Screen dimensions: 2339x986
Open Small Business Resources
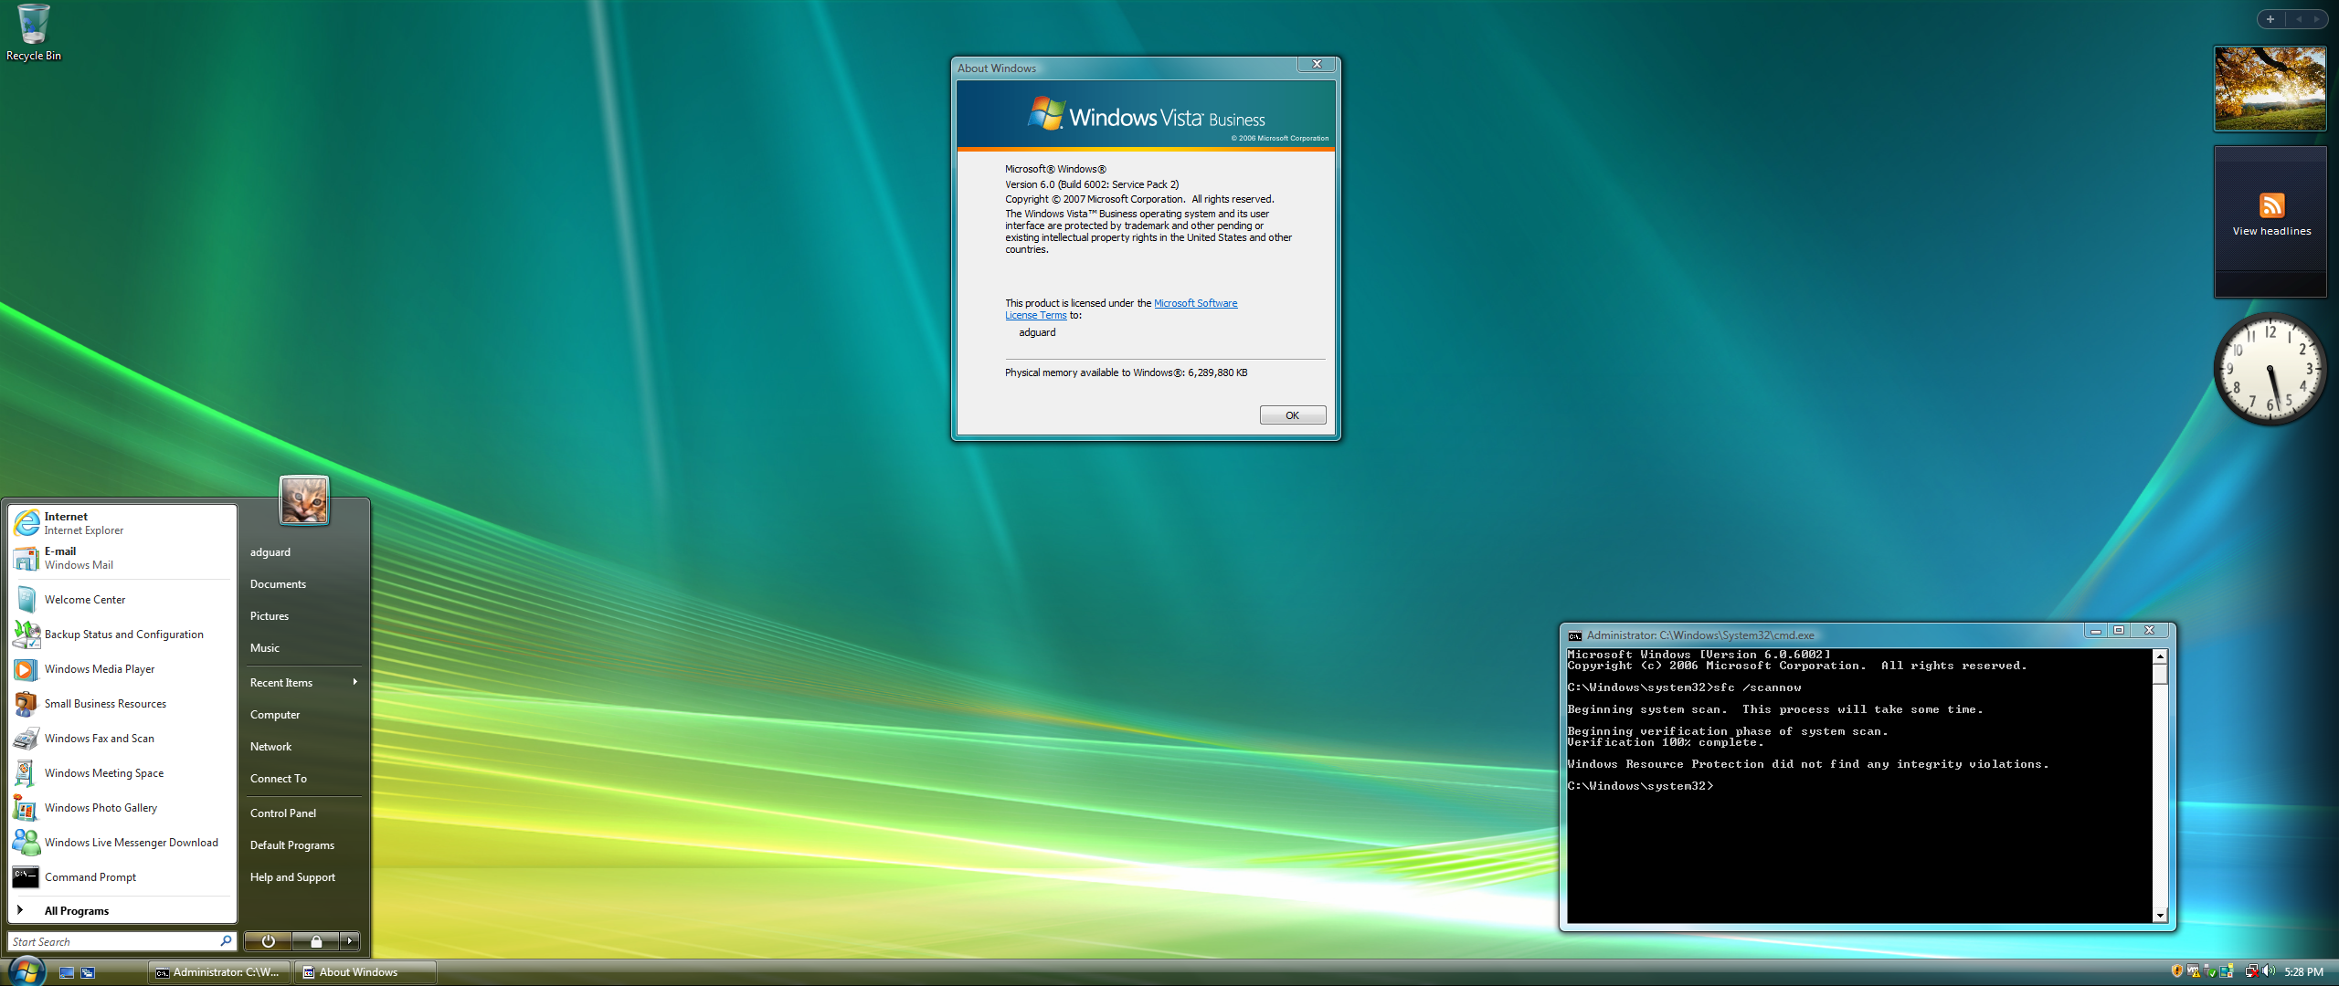122,704
